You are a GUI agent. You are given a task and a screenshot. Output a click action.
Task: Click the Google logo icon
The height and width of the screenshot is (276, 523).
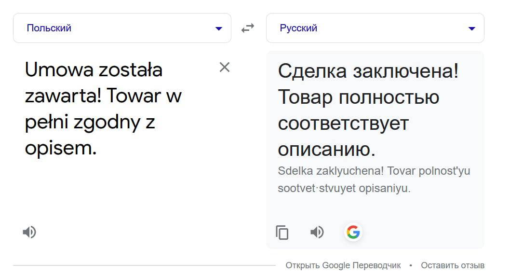(x=353, y=232)
